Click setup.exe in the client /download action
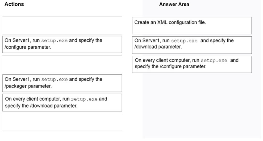 coord(84,99)
